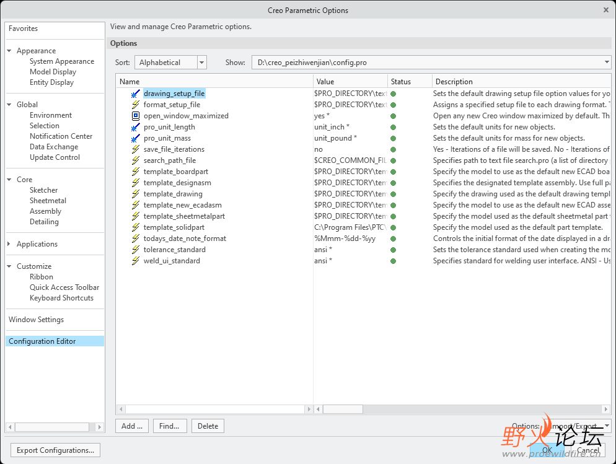Click the lightning icon beside search_path_file
The width and height of the screenshot is (616, 464).
pos(136,160)
